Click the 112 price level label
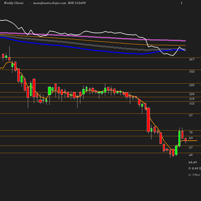Image resolution: width=201 pixels, height=201 pixels. click(192, 104)
